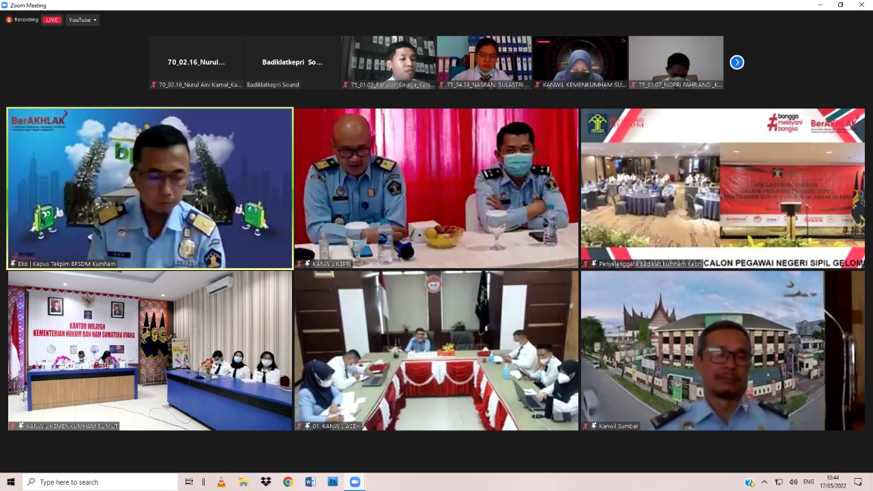Open Task View from the taskbar
The image size is (873, 491).
pyautogui.click(x=189, y=482)
